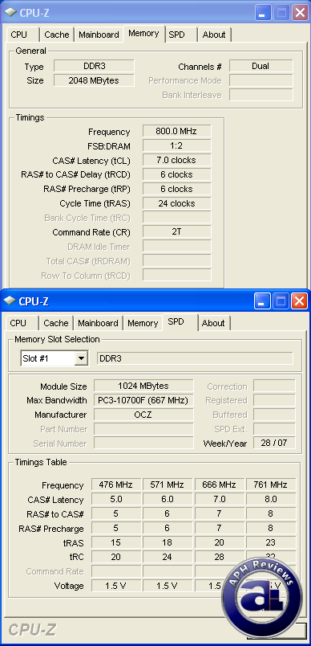Click the 800.0 MHz Frequency field

tap(176, 132)
